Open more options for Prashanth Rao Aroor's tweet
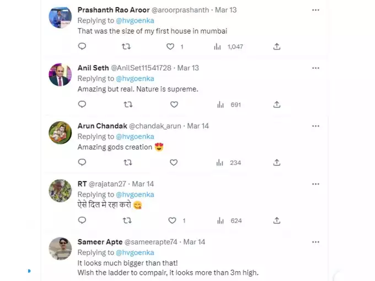Image resolution: width=375 pixels, height=281 pixels. pos(315,10)
